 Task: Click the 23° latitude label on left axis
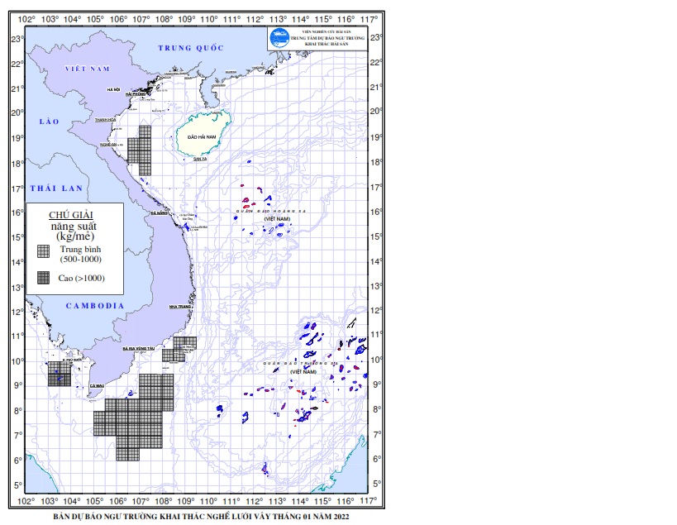click(17, 40)
